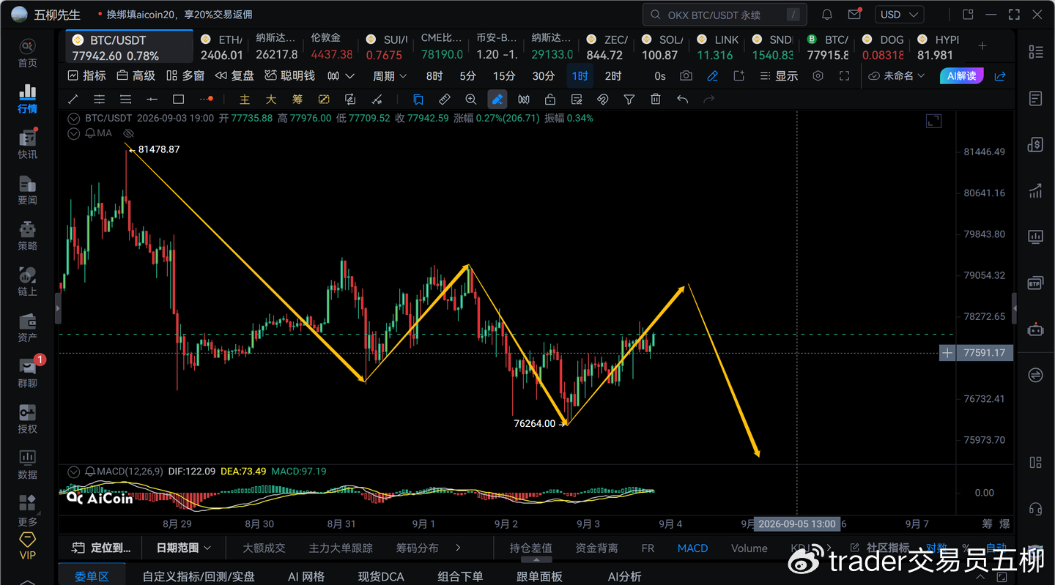Open the USD currency dropdown
This screenshot has width=1055, height=585.
pos(899,15)
